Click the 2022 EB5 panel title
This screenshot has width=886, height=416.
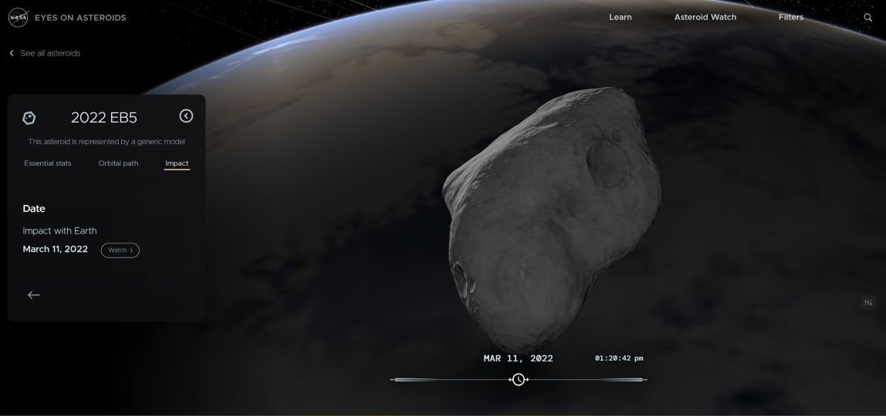(104, 117)
